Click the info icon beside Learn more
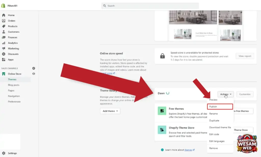Screen dimensions: 261x157 click(162, 150)
